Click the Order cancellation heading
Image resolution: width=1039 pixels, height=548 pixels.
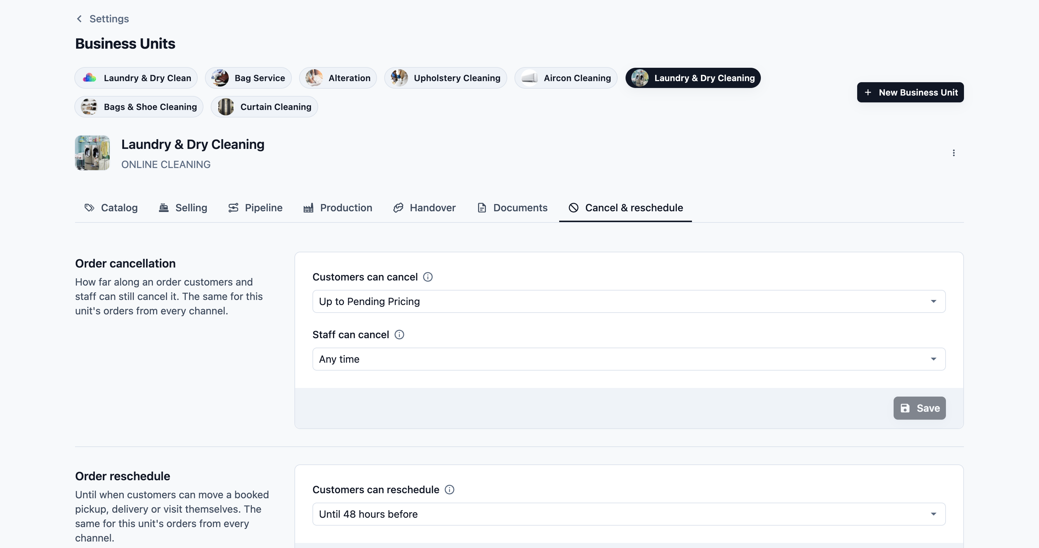(126, 264)
